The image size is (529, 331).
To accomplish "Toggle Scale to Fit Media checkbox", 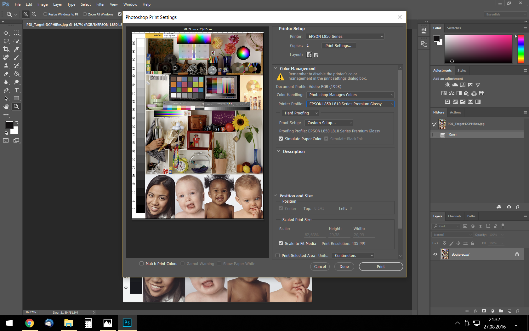I will pos(281,243).
